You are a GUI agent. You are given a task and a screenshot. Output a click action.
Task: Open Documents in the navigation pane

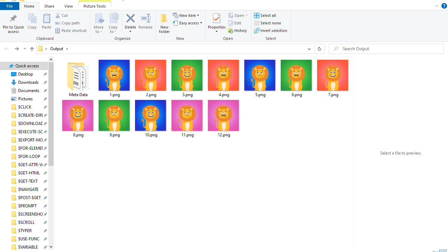click(x=29, y=91)
